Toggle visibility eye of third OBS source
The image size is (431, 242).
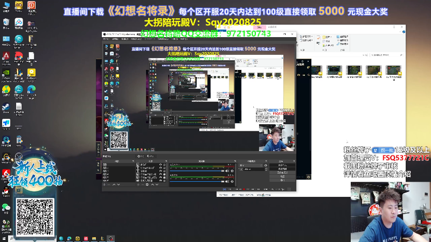pos(161,170)
